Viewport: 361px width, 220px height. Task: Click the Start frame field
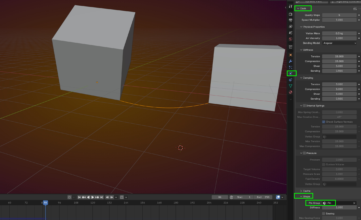tap(244, 197)
